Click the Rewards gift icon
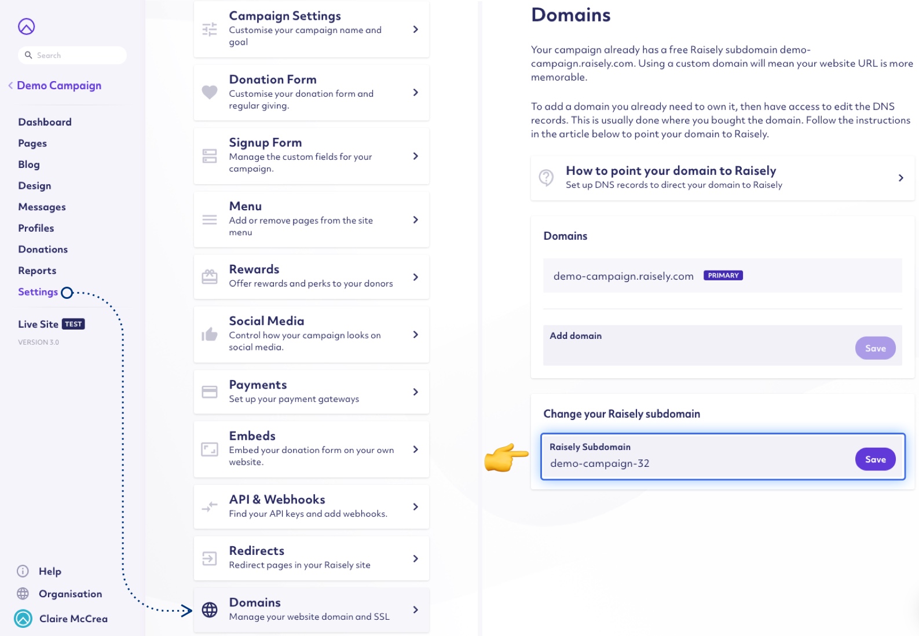The height and width of the screenshot is (636, 919). pos(210,277)
